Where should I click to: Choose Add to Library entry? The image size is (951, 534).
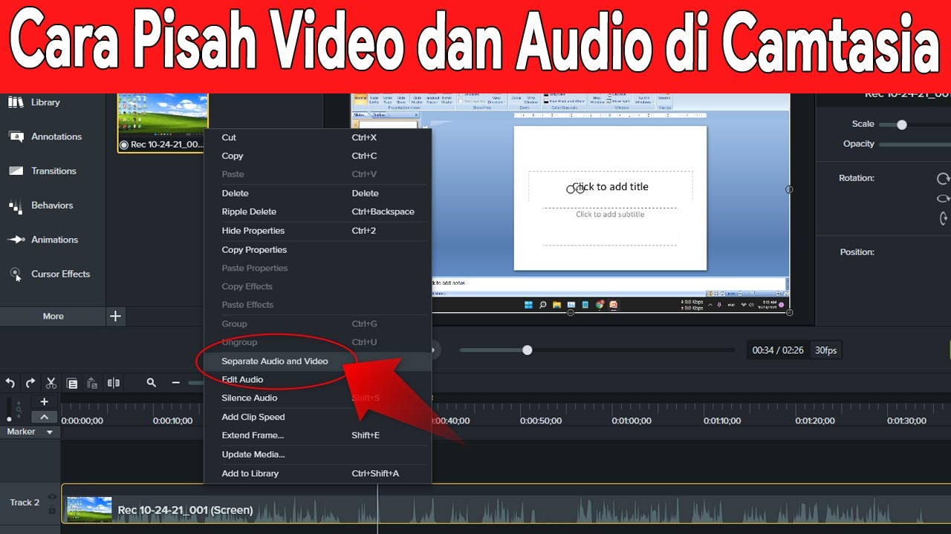click(318, 473)
